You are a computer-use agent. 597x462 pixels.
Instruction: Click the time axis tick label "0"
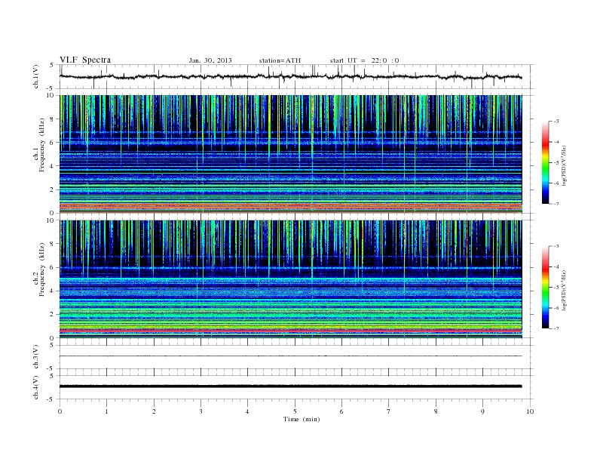tap(60, 411)
